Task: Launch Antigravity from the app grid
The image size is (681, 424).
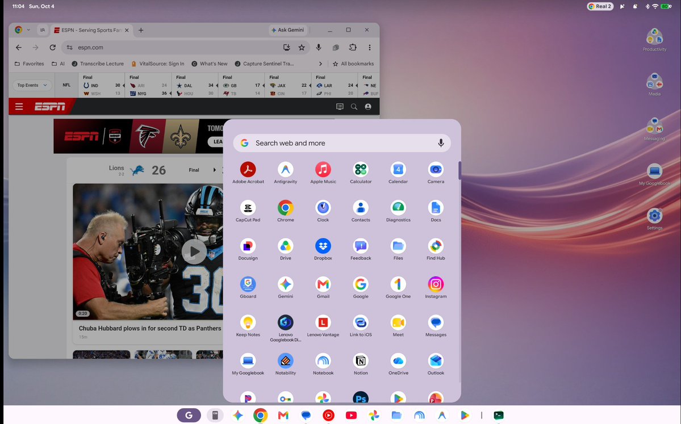Action: (285, 173)
